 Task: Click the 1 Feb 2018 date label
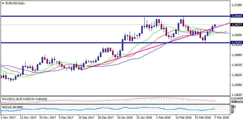[163, 117]
